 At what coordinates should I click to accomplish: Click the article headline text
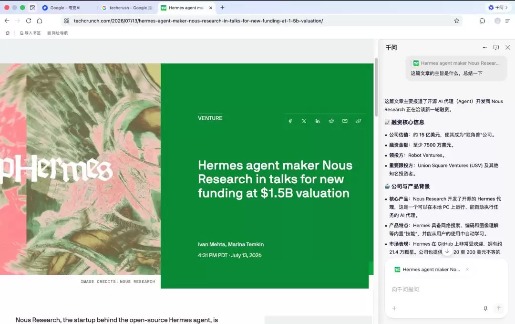coord(275,179)
